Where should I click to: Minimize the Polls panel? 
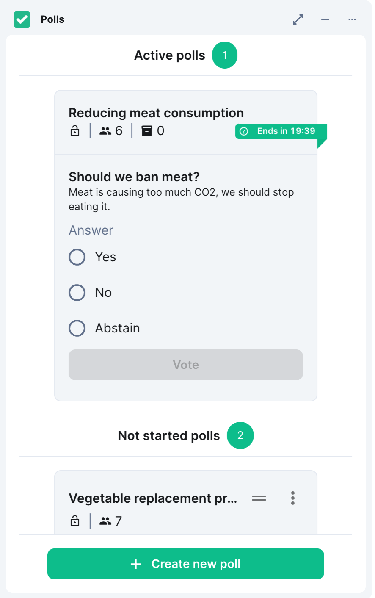325,19
